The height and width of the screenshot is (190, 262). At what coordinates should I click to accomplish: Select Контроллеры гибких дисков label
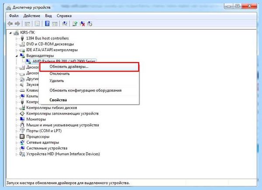pyautogui.click(x=52, y=108)
